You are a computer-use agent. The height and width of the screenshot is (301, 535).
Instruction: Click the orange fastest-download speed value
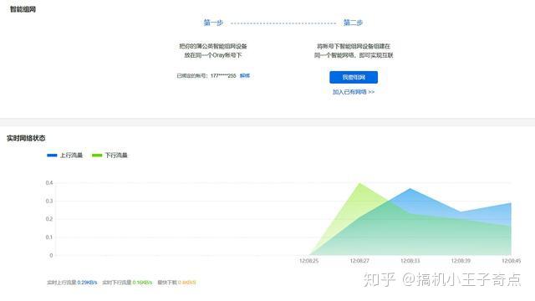[186, 283]
